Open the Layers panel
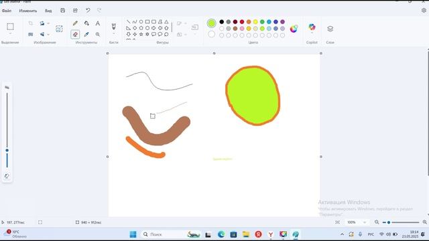 330,29
